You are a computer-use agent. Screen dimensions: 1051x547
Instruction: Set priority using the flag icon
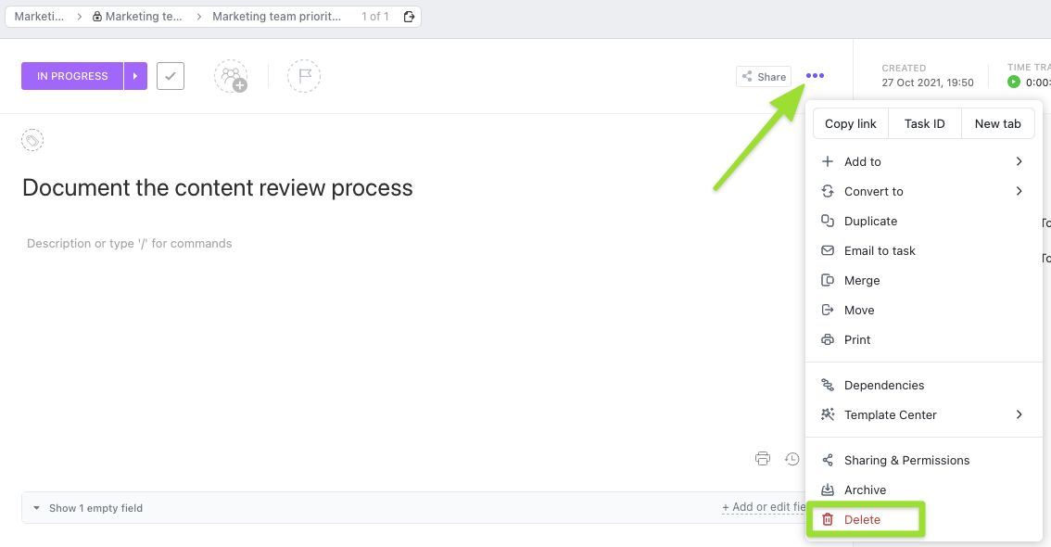pos(304,76)
